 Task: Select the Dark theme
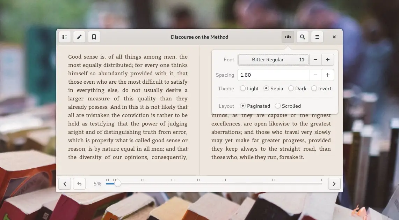tap(297, 89)
